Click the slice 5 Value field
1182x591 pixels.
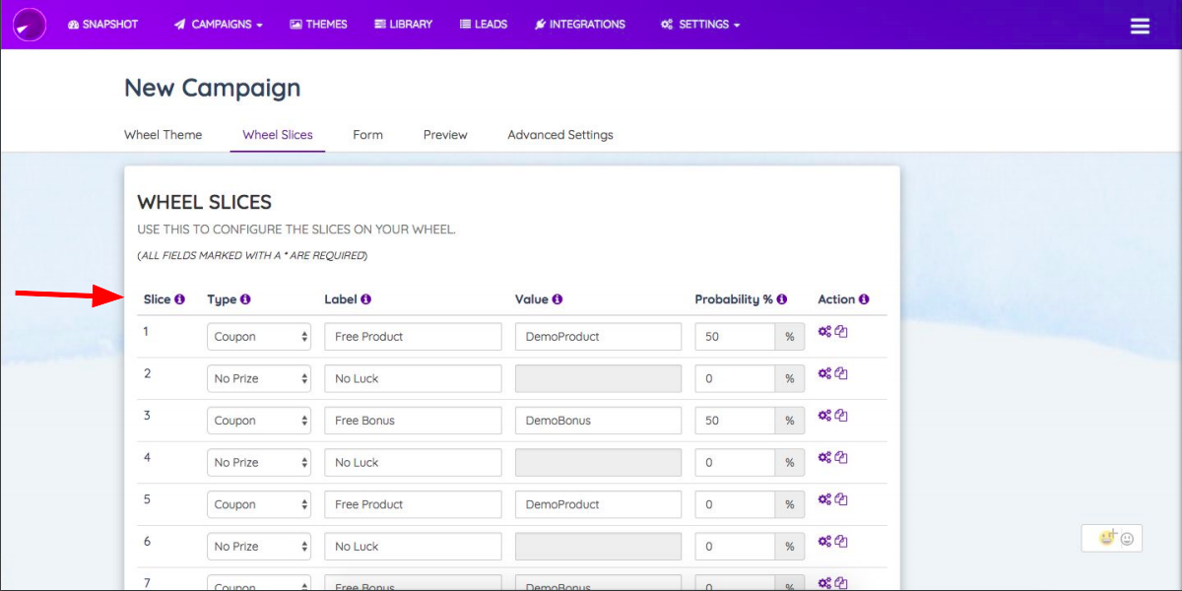point(598,504)
